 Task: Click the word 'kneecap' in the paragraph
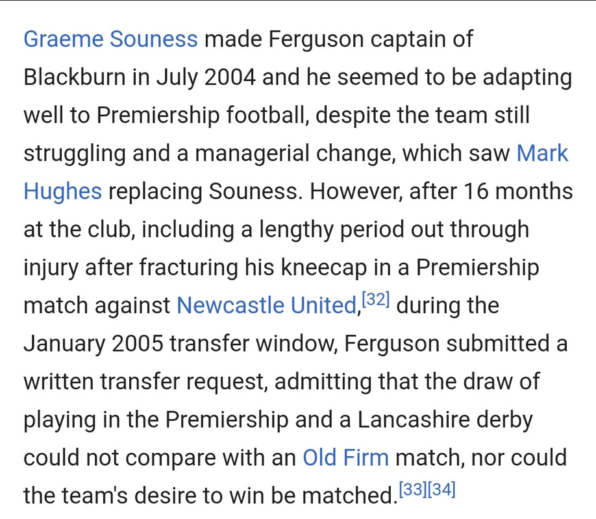(x=324, y=267)
